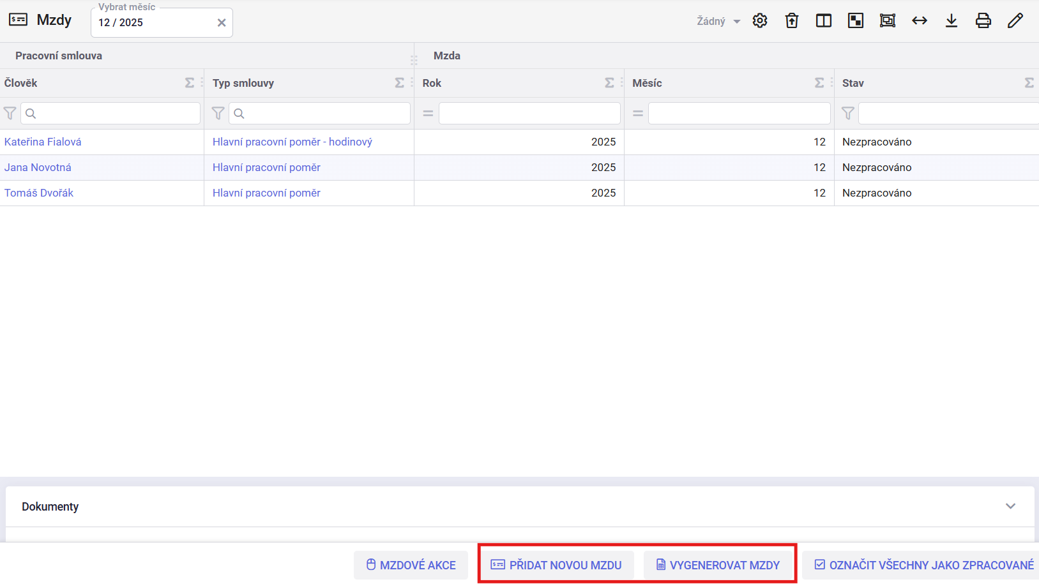
Task: Click the fit-to-screen frame icon
Action: [x=888, y=21]
